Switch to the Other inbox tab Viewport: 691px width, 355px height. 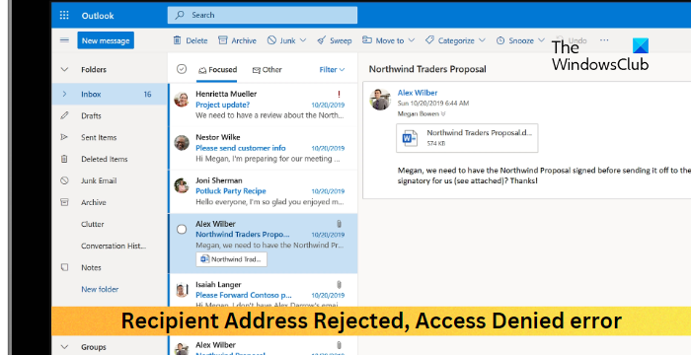268,70
